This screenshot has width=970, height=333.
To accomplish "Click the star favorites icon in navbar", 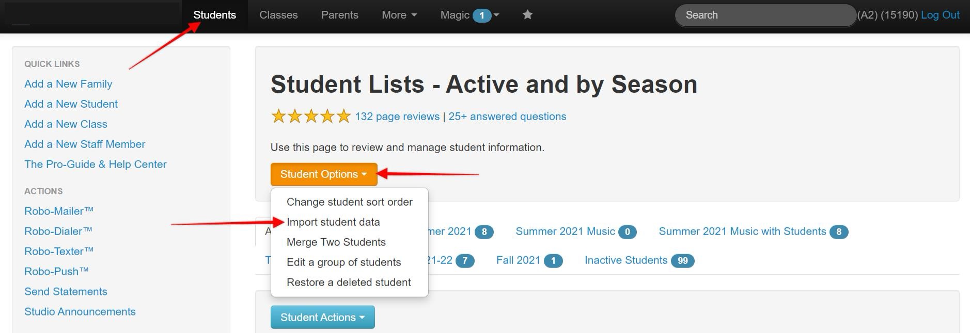I will coord(527,15).
